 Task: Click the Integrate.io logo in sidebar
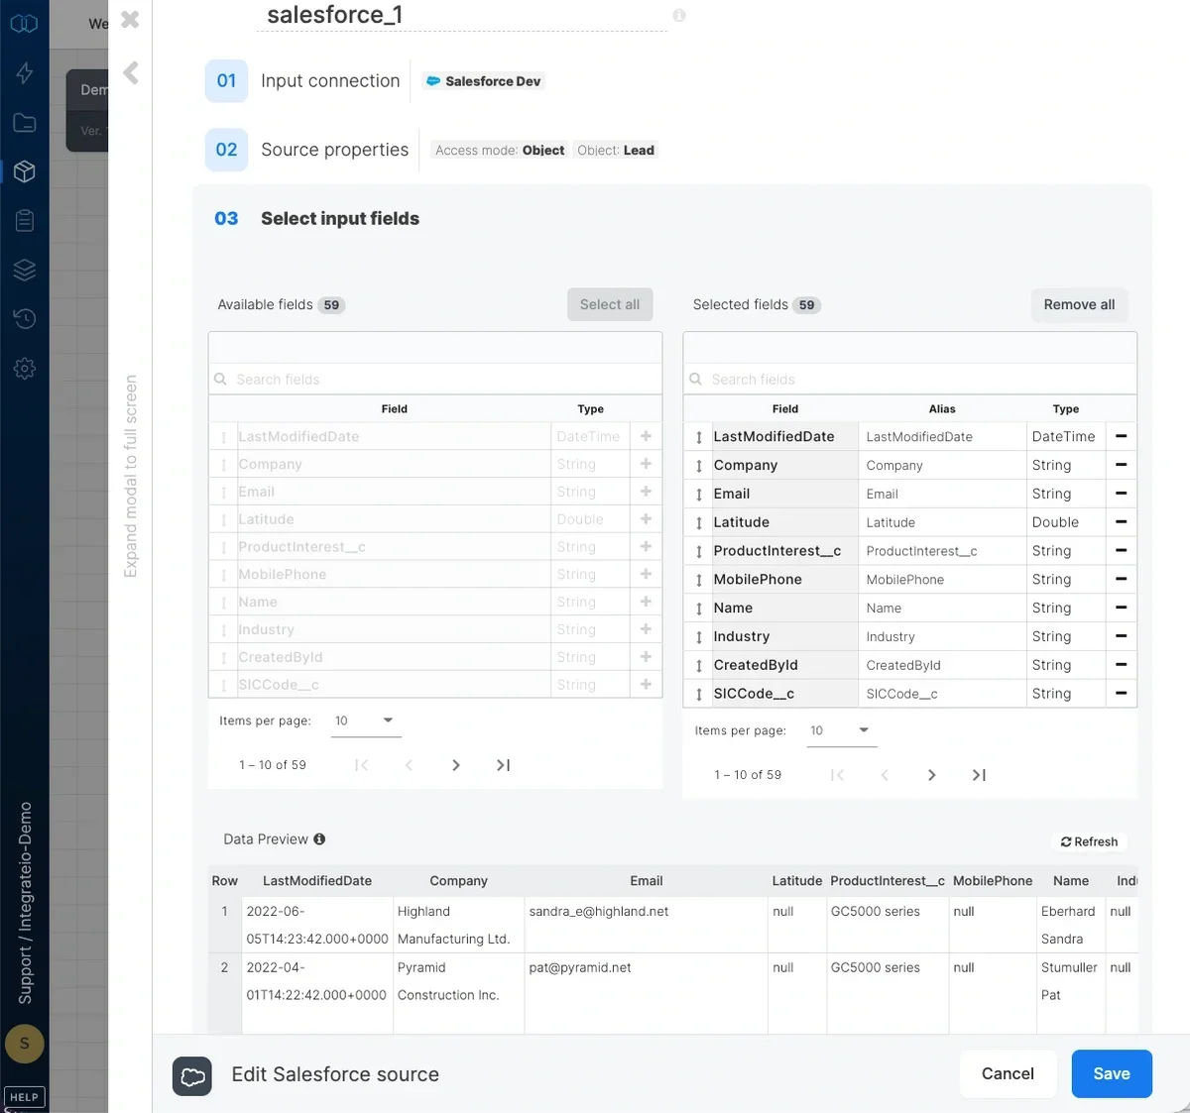[24, 23]
